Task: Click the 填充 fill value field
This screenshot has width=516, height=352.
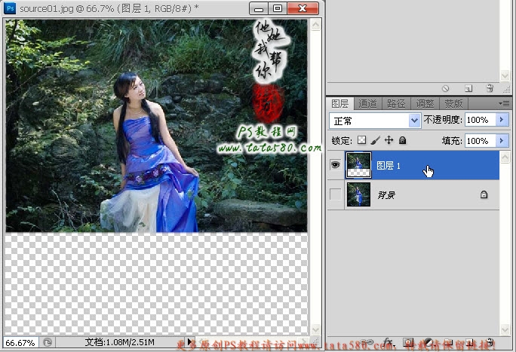Action: (480, 141)
